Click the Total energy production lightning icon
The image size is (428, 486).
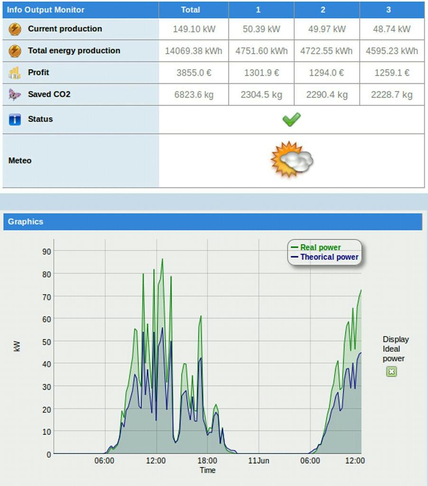15,51
